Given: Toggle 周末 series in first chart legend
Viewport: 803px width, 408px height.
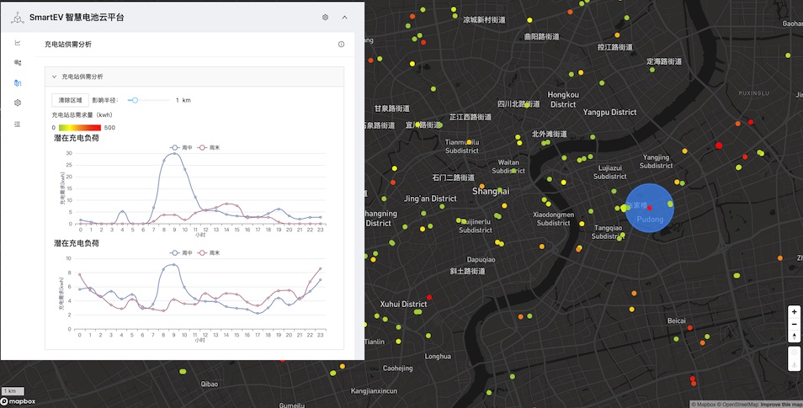Looking at the screenshot, I should click(209, 147).
